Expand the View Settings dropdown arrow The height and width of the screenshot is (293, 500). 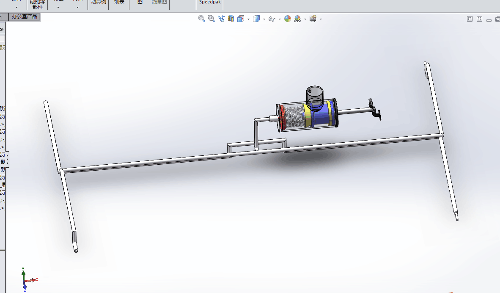[x=321, y=19]
